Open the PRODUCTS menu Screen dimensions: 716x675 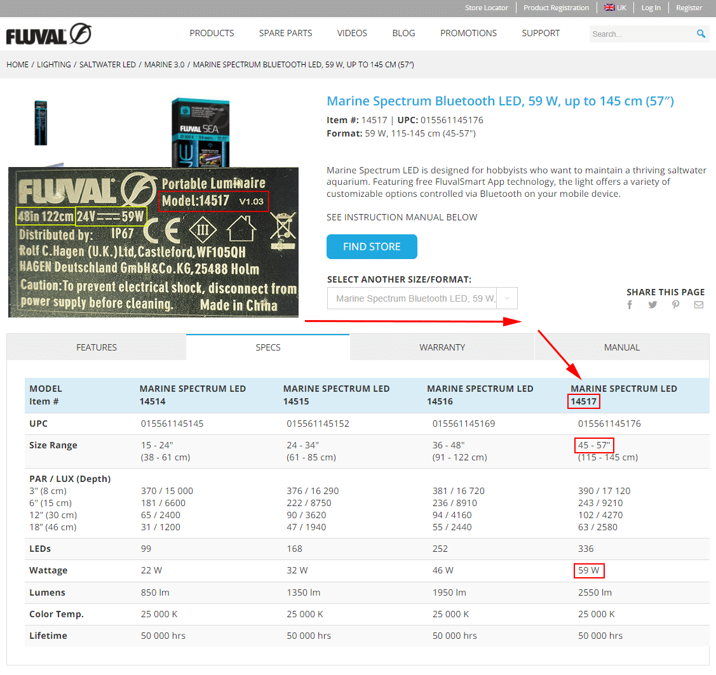[212, 33]
